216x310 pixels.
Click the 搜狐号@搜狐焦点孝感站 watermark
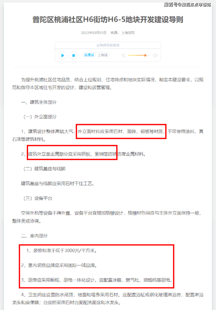(188, 5)
